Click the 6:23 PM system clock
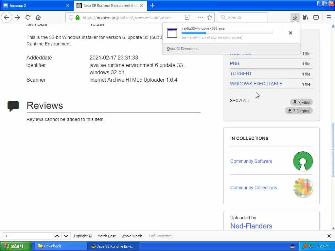The width and height of the screenshot is (335, 251). 323,246
